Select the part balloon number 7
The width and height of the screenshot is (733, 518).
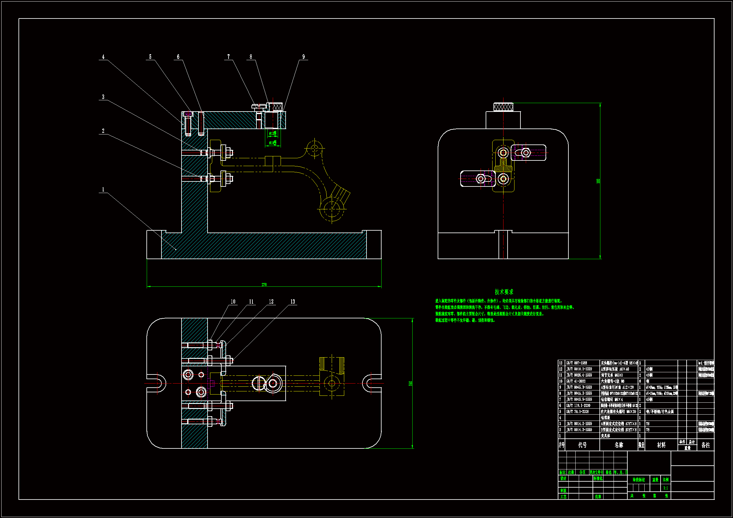pos(228,57)
